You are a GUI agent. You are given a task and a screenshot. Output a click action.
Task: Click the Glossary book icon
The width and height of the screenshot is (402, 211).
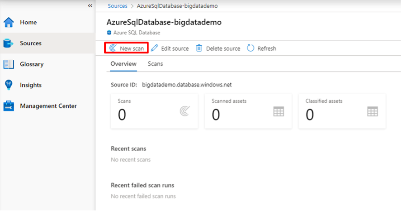[x=9, y=64]
